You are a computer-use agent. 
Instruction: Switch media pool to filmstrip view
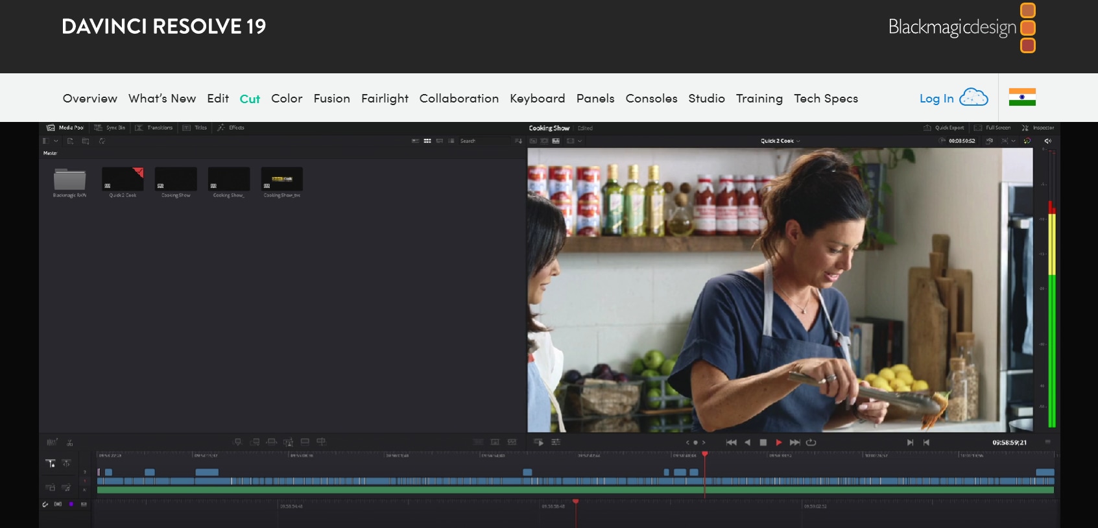pos(439,141)
